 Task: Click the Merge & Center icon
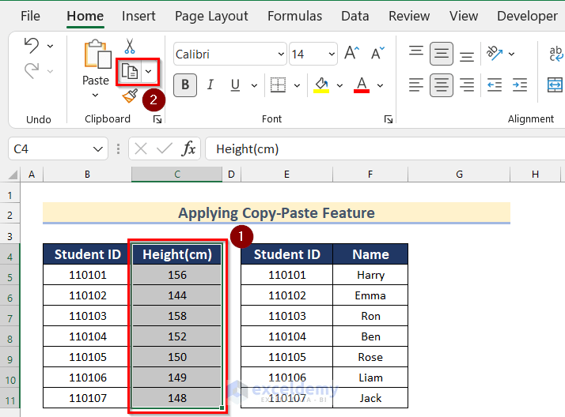(555, 85)
